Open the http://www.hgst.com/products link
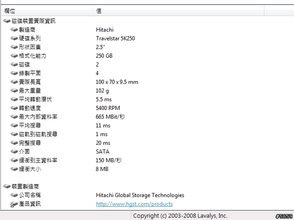The image size is (294, 220). (x=134, y=204)
